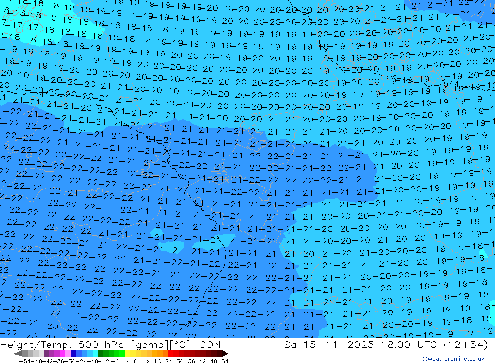Click the Height/Temp. 500 hPa ICON title

[110, 344]
